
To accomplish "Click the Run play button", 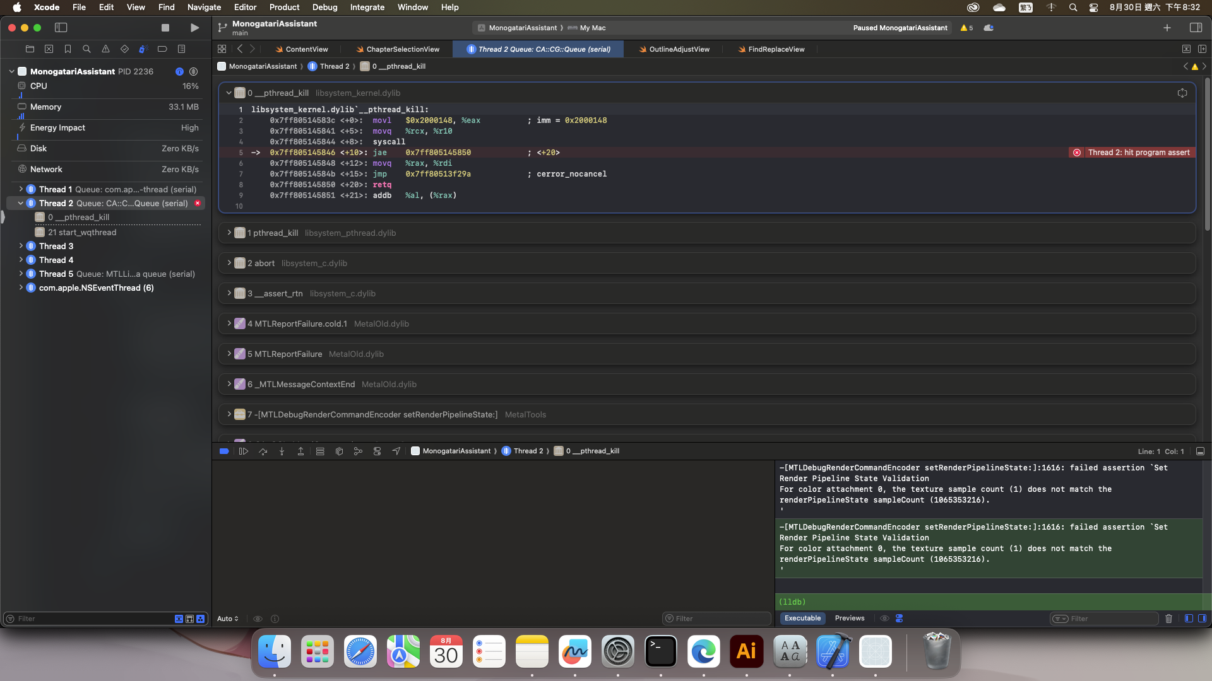I will coord(194,28).
